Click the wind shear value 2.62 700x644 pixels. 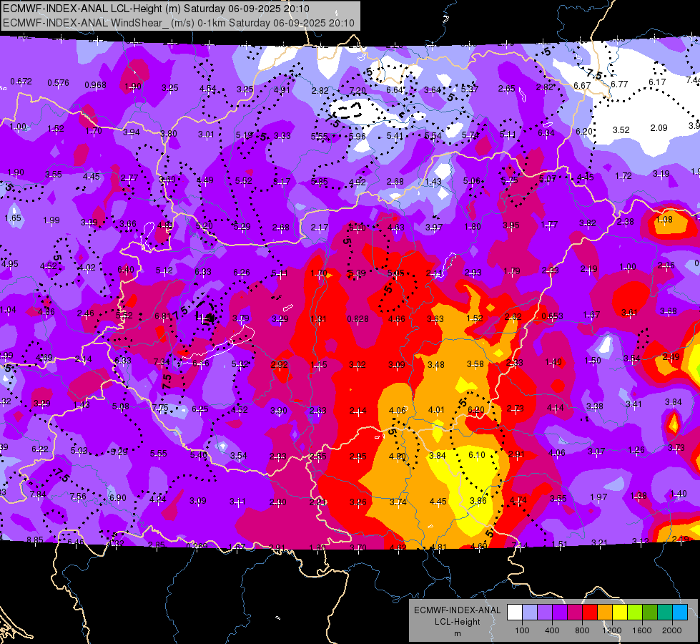point(513,316)
